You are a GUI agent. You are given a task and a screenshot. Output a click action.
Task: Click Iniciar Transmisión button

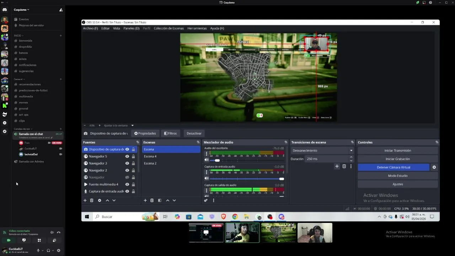tap(397, 150)
